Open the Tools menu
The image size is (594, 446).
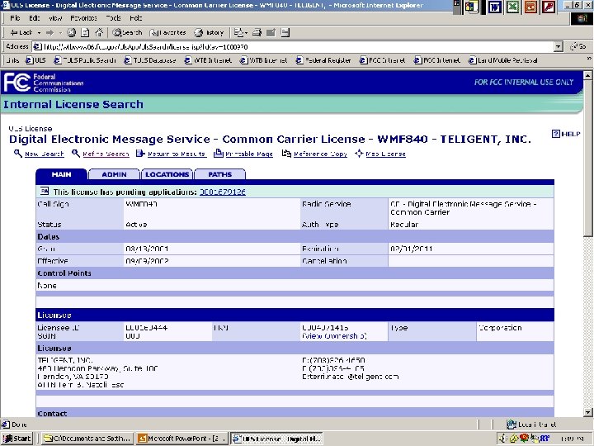[x=113, y=18]
